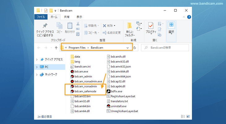Expand Quick Access (クイック アクセス) tree node
The image size is (226, 124).
[37, 60]
